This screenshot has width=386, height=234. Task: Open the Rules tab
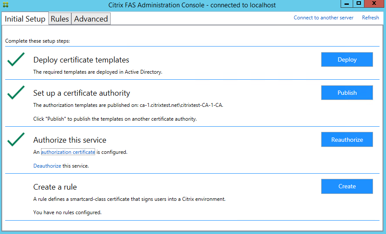(60, 19)
